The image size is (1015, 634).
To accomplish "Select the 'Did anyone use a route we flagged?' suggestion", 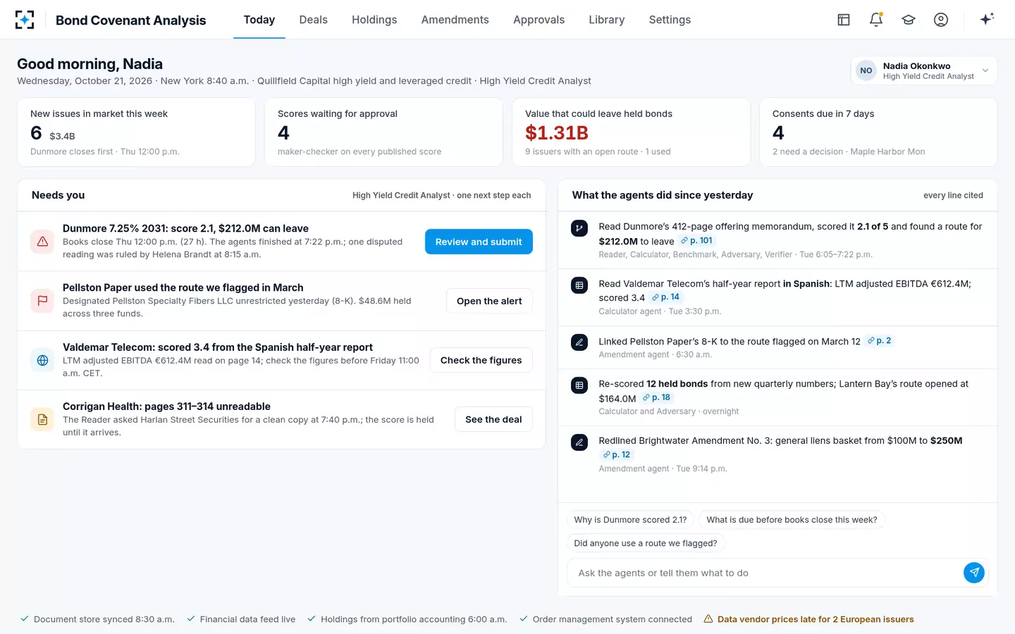I will coord(646,543).
